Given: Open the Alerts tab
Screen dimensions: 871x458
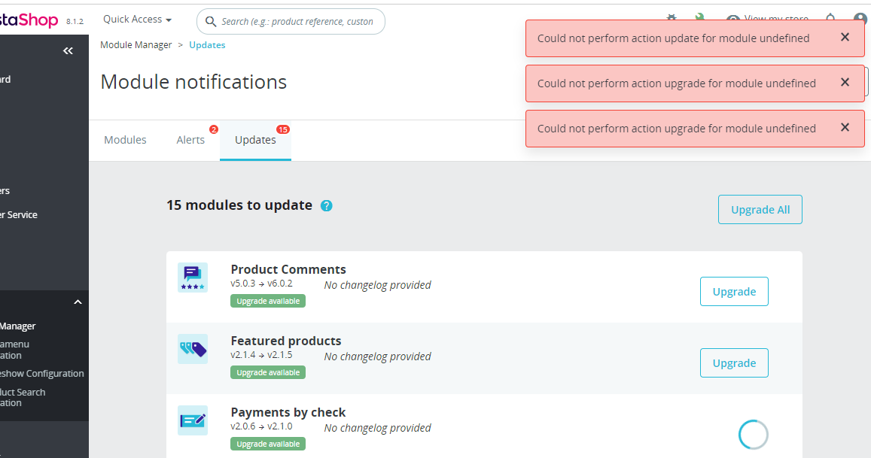Looking at the screenshot, I should click(190, 140).
